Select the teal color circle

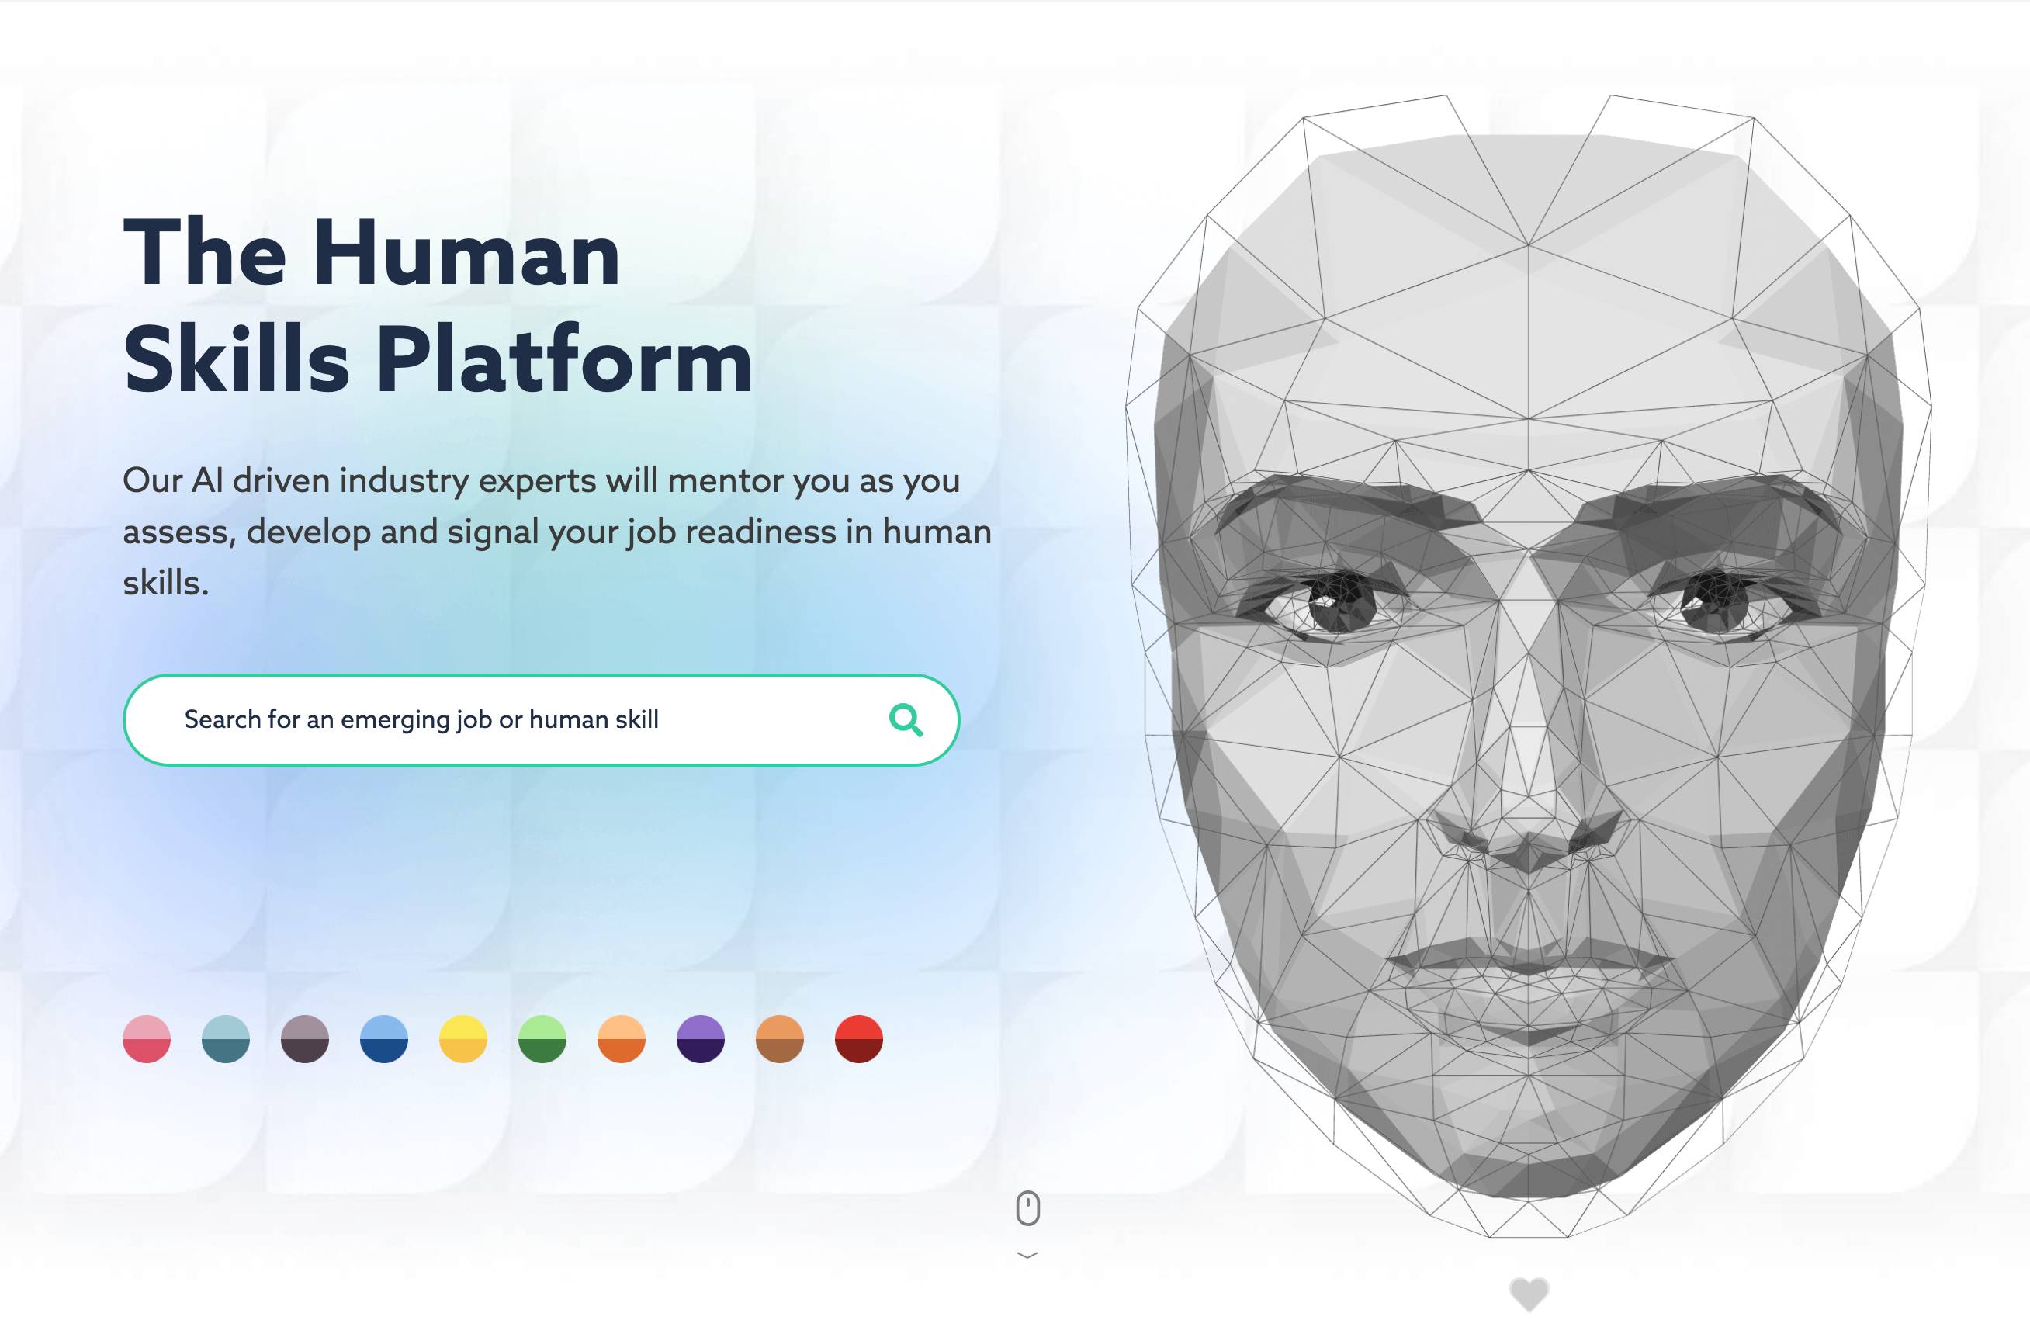point(226,1039)
